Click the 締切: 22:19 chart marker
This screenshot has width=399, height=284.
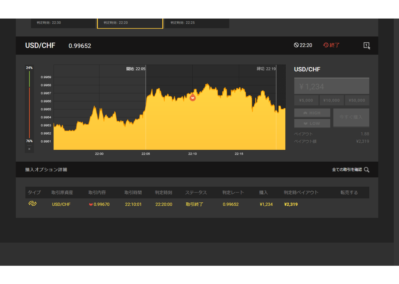[266, 69]
